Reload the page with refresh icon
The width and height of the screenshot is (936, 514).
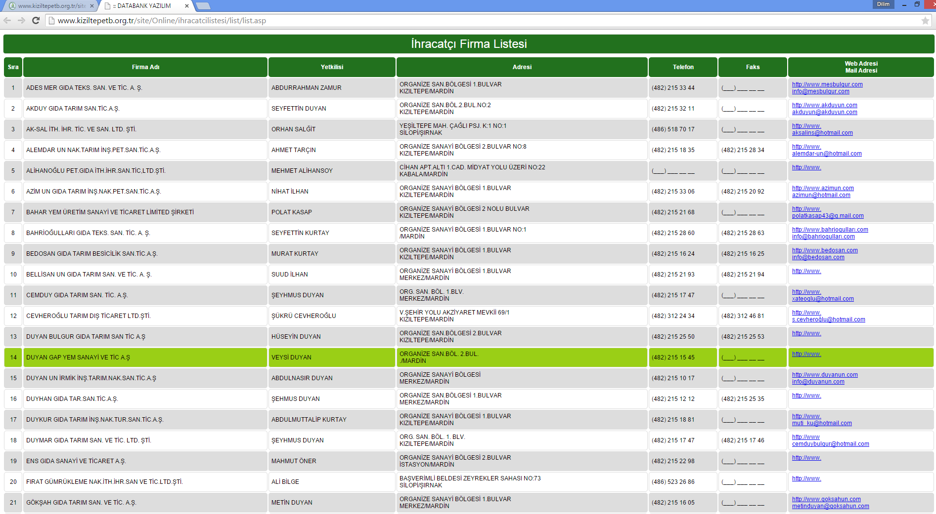pyautogui.click(x=36, y=20)
